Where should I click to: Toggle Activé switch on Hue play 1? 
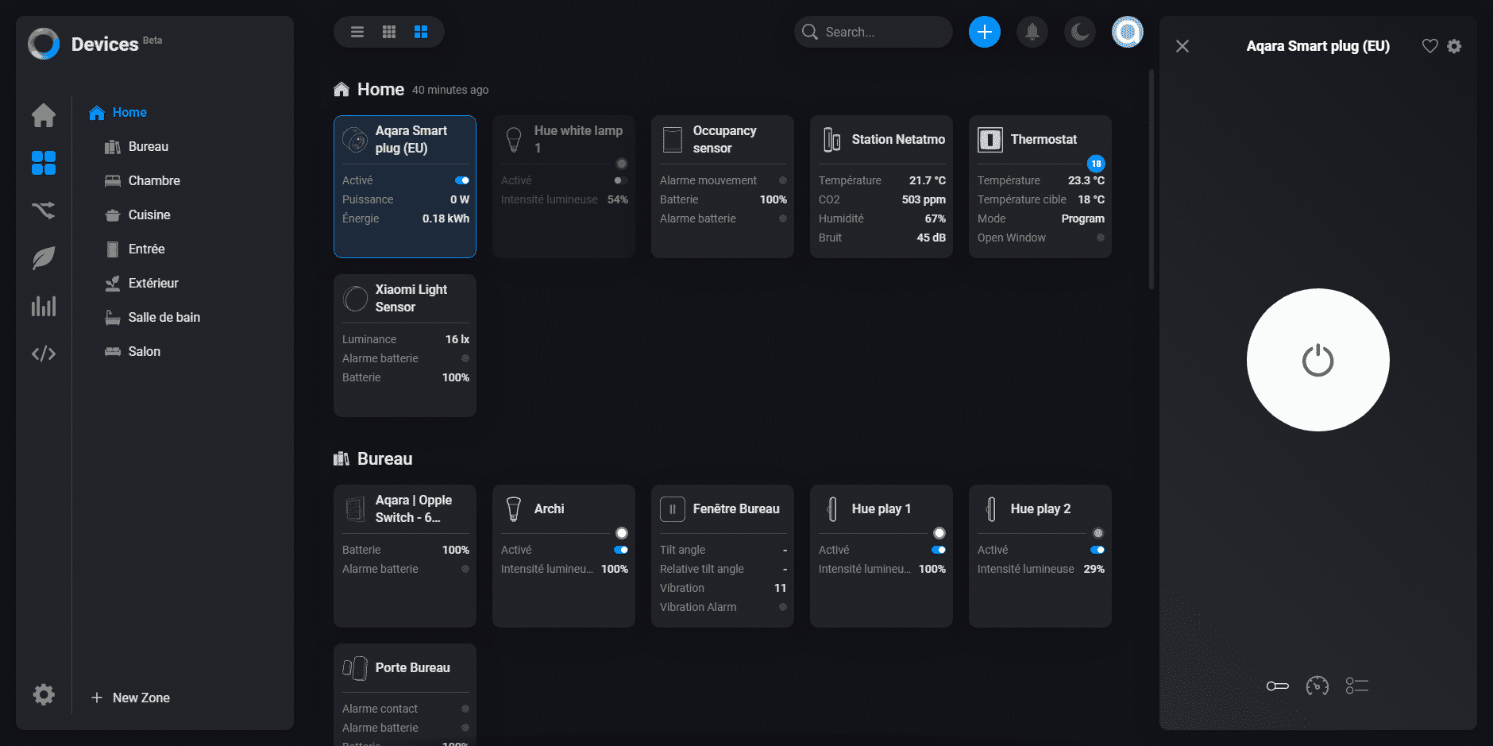939,550
